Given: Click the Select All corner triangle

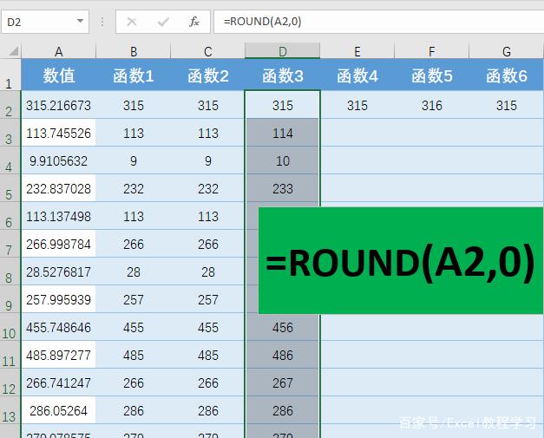Looking at the screenshot, I should tap(13, 51).
